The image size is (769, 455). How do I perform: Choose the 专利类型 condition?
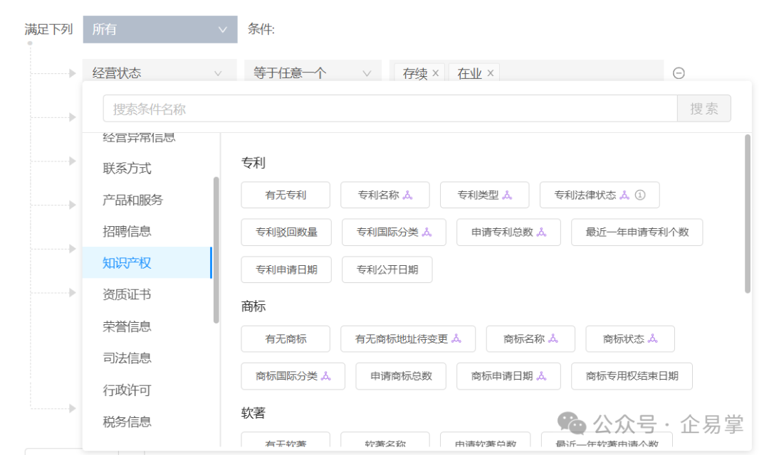pos(485,195)
